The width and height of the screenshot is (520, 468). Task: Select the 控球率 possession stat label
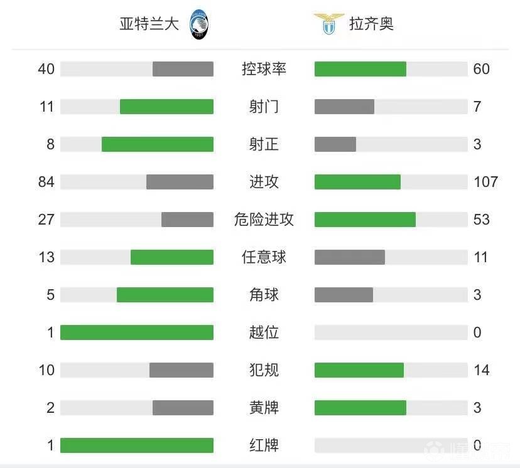click(x=264, y=69)
